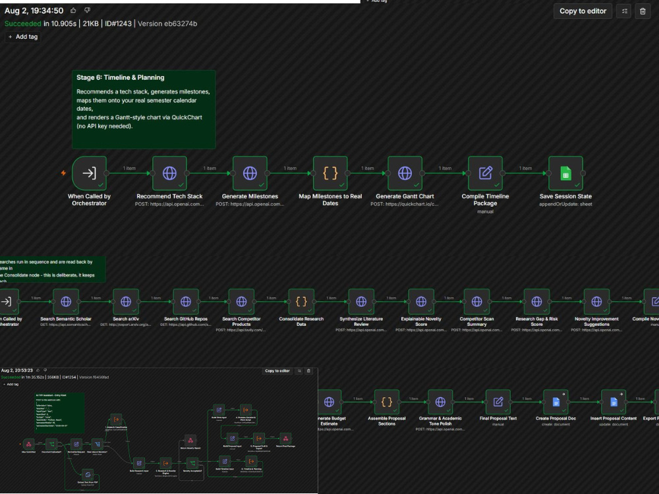The height and width of the screenshot is (494, 659).
Task: Open the AI FYP Assistant entry point sticky note
Action: [x=59, y=413]
